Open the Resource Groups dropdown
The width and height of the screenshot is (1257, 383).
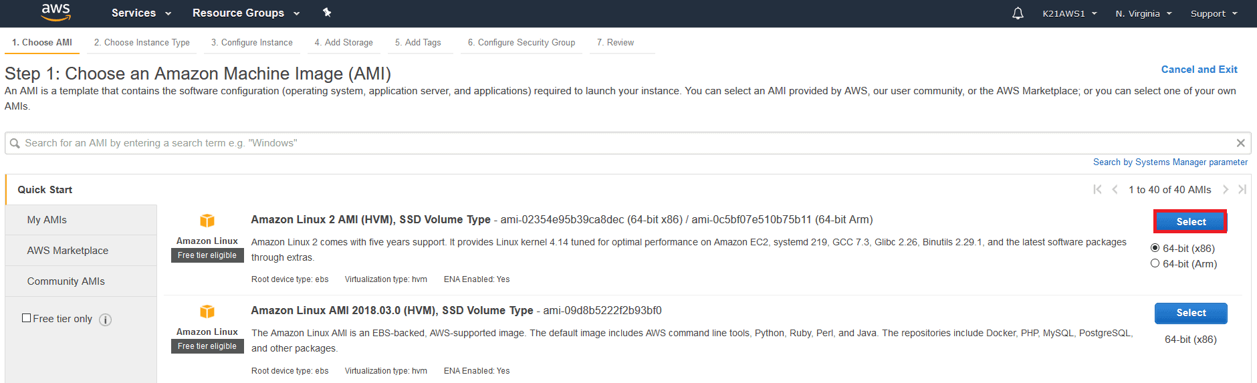pyautogui.click(x=246, y=13)
